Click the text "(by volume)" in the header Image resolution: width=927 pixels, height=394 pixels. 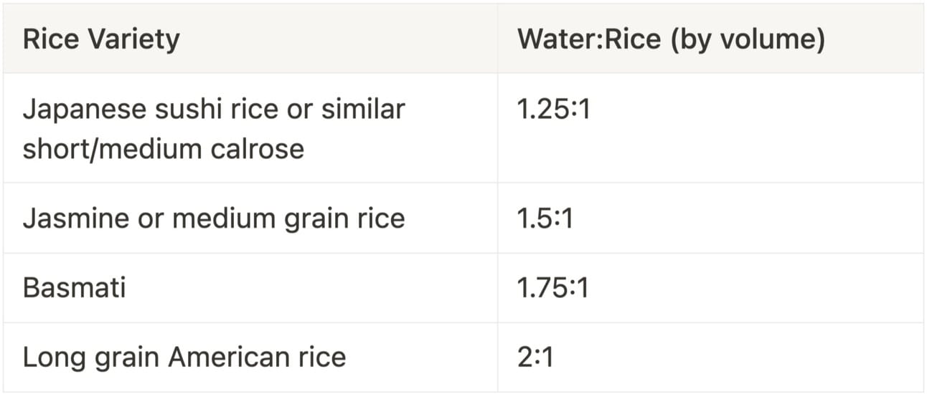748,39
